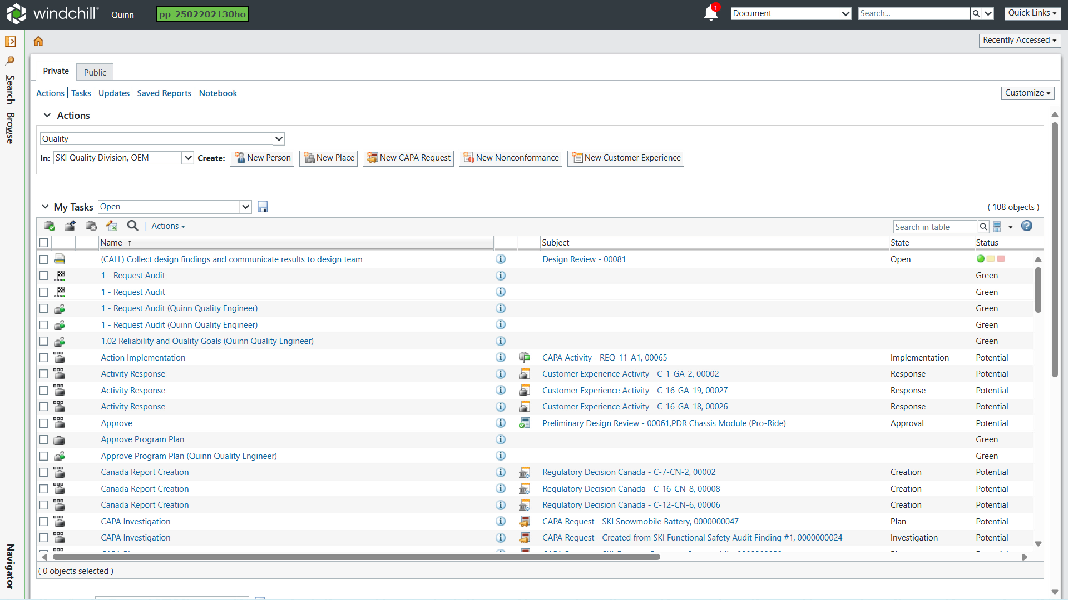Switch to the Public tab
The width and height of the screenshot is (1068, 600).
[x=95, y=72]
